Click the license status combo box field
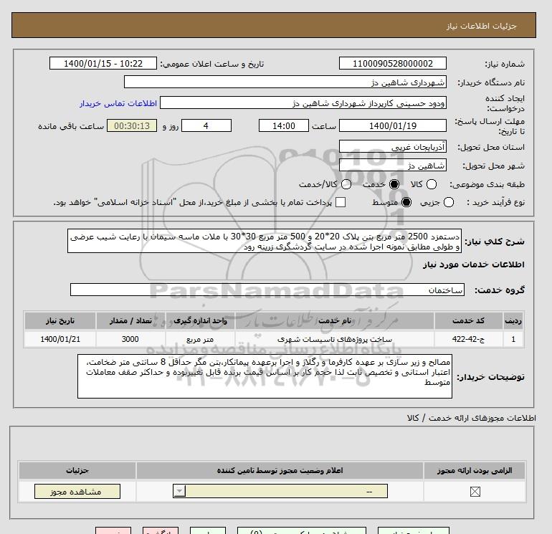The width and height of the screenshot is (552, 534). [x=280, y=491]
